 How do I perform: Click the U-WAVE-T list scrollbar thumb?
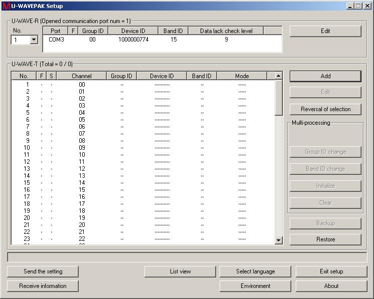click(x=278, y=98)
